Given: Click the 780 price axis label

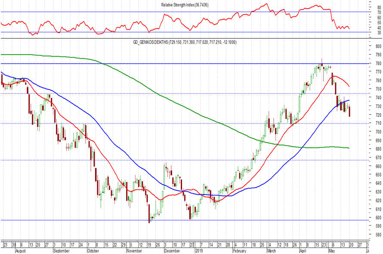Looking at the screenshot, I should (x=379, y=63).
